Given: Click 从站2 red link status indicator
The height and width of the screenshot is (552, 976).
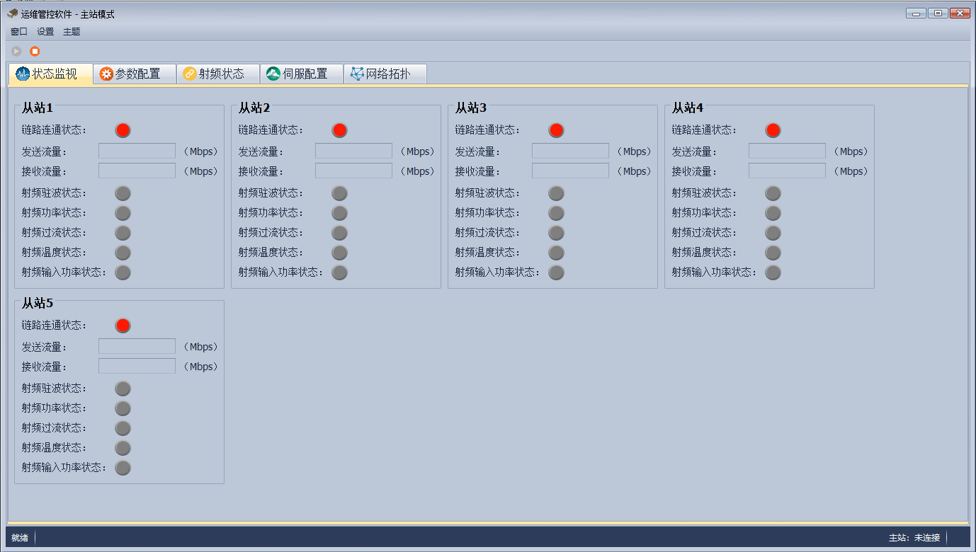Looking at the screenshot, I should coord(340,130).
